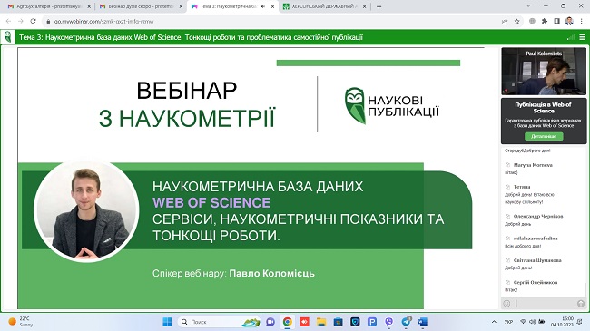Image resolution: width=590 pixels, height=331 pixels.
Task: Click the owl logo in webinar header
Action: tap(7, 37)
